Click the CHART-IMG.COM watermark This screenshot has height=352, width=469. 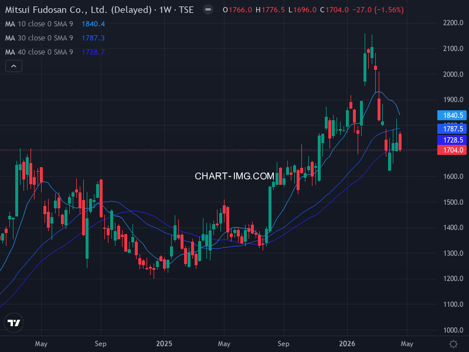234,174
